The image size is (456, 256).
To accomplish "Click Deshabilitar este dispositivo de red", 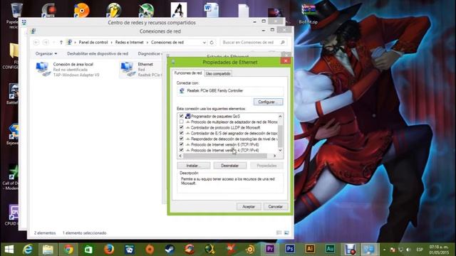I will (98, 54).
